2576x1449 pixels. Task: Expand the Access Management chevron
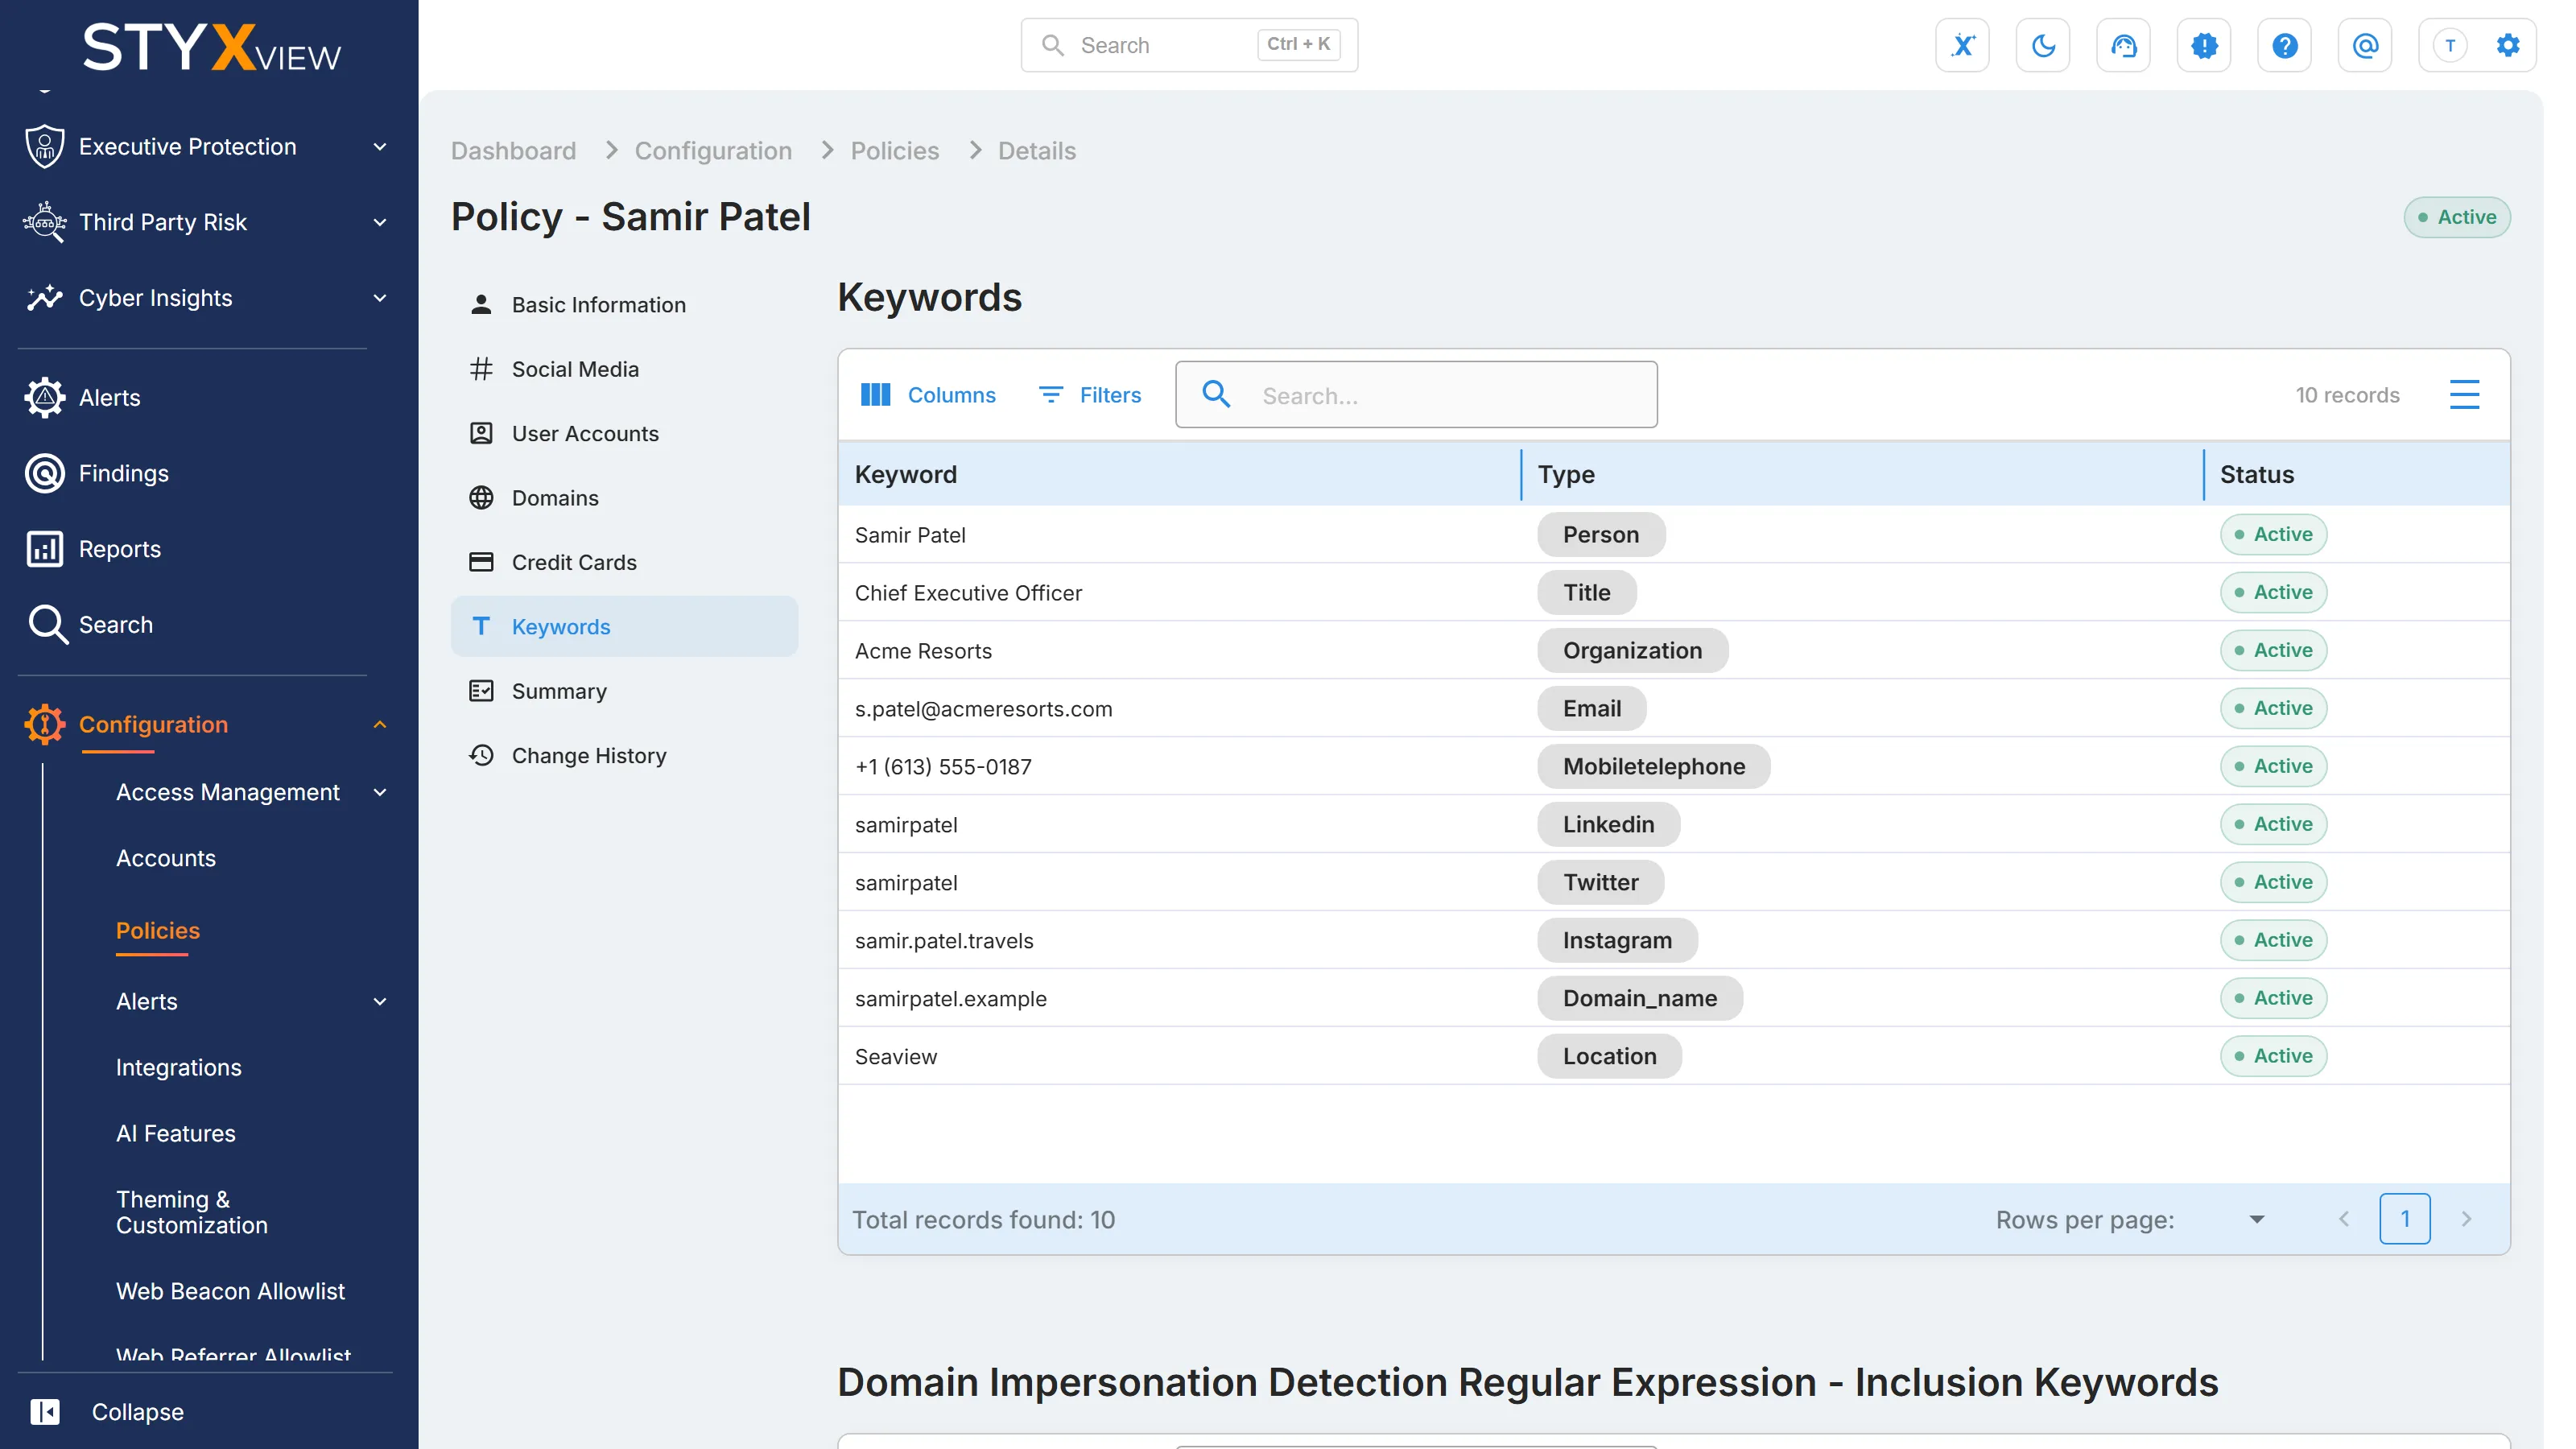click(380, 792)
